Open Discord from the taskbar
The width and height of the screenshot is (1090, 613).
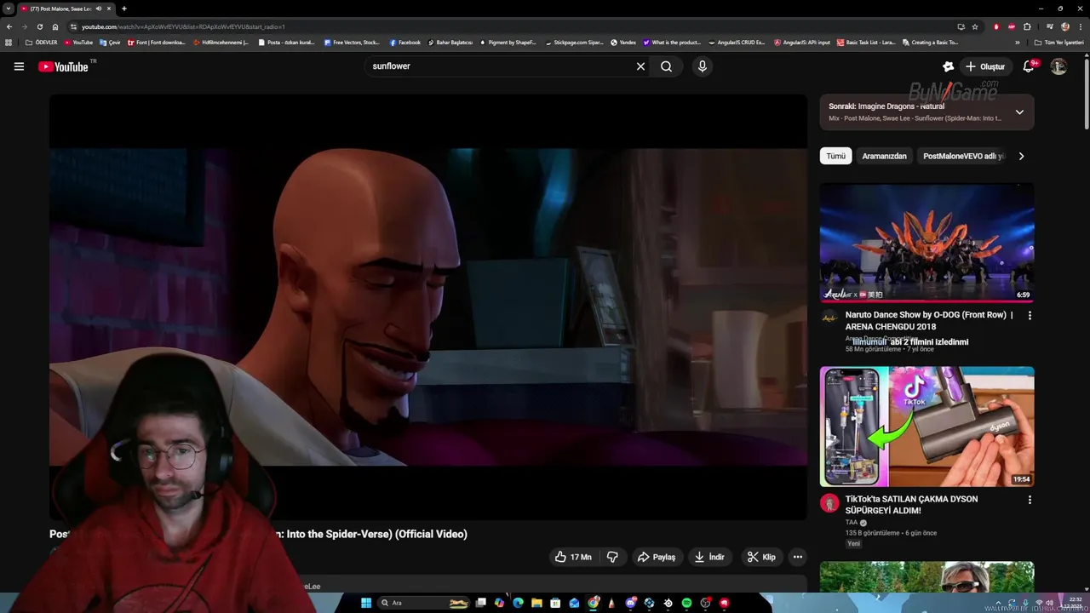click(x=630, y=603)
